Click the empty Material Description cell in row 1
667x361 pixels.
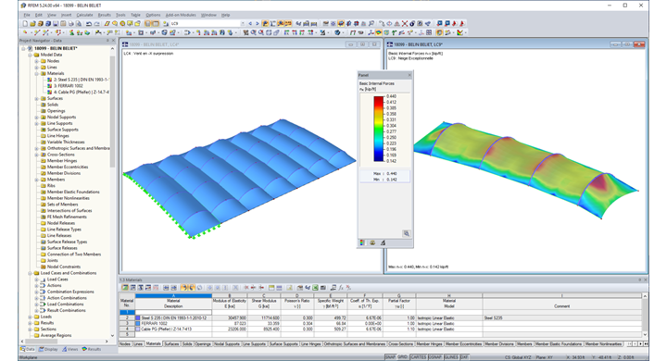pyautogui.click(x=173, y=313)
